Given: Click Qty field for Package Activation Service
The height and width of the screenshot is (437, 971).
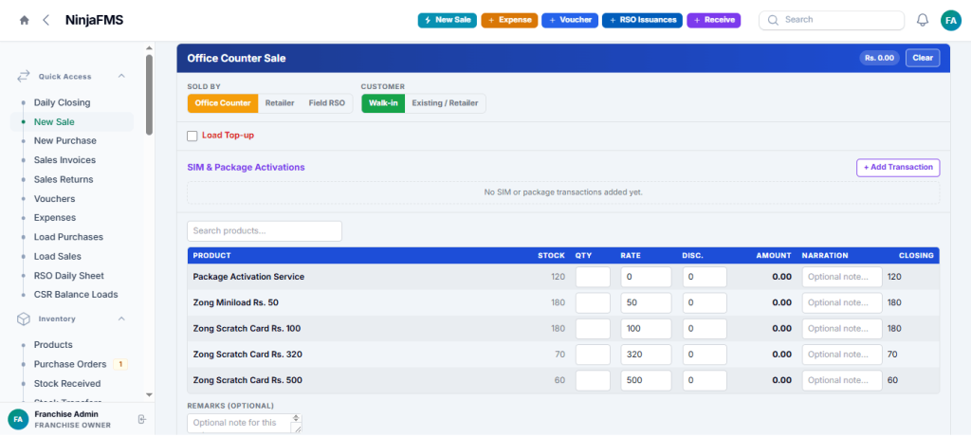Looking at the screenshot, I should point(593,278).
